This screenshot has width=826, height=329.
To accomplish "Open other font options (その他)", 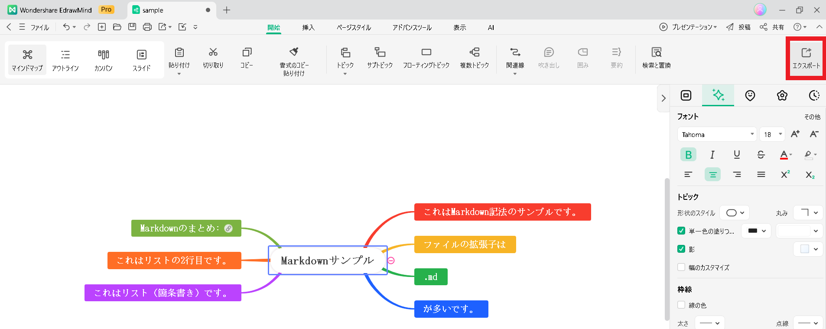I will click(x=812, y=117).
